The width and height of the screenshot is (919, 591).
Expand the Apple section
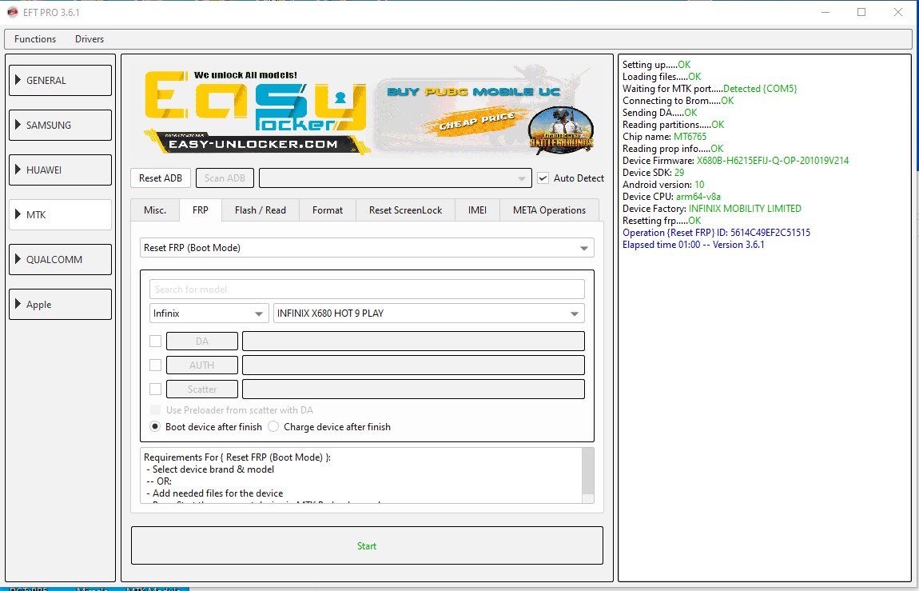tap(61, 304)
